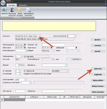Open the Zahlungsziel calendar picker
Screen dimensions: 107x109
(x=76, y=48)
